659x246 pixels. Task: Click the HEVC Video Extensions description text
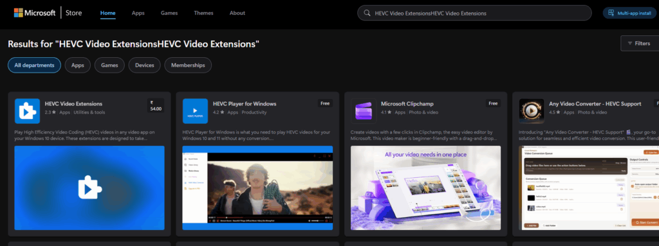tap(85, 135)
